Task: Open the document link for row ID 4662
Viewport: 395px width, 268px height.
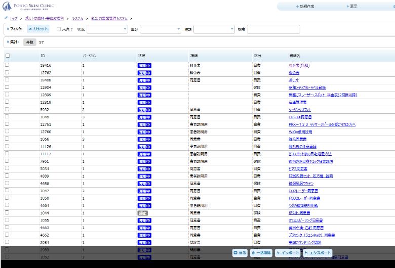Action: pyautogui.click(x=311, y=235)
